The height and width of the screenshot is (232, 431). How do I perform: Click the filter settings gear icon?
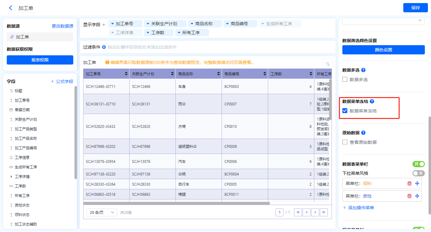pyautogui.click(x=104, y=47)
